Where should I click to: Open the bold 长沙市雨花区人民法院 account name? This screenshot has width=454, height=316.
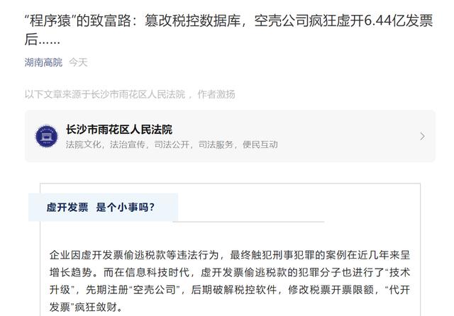[x=119, y=129]
